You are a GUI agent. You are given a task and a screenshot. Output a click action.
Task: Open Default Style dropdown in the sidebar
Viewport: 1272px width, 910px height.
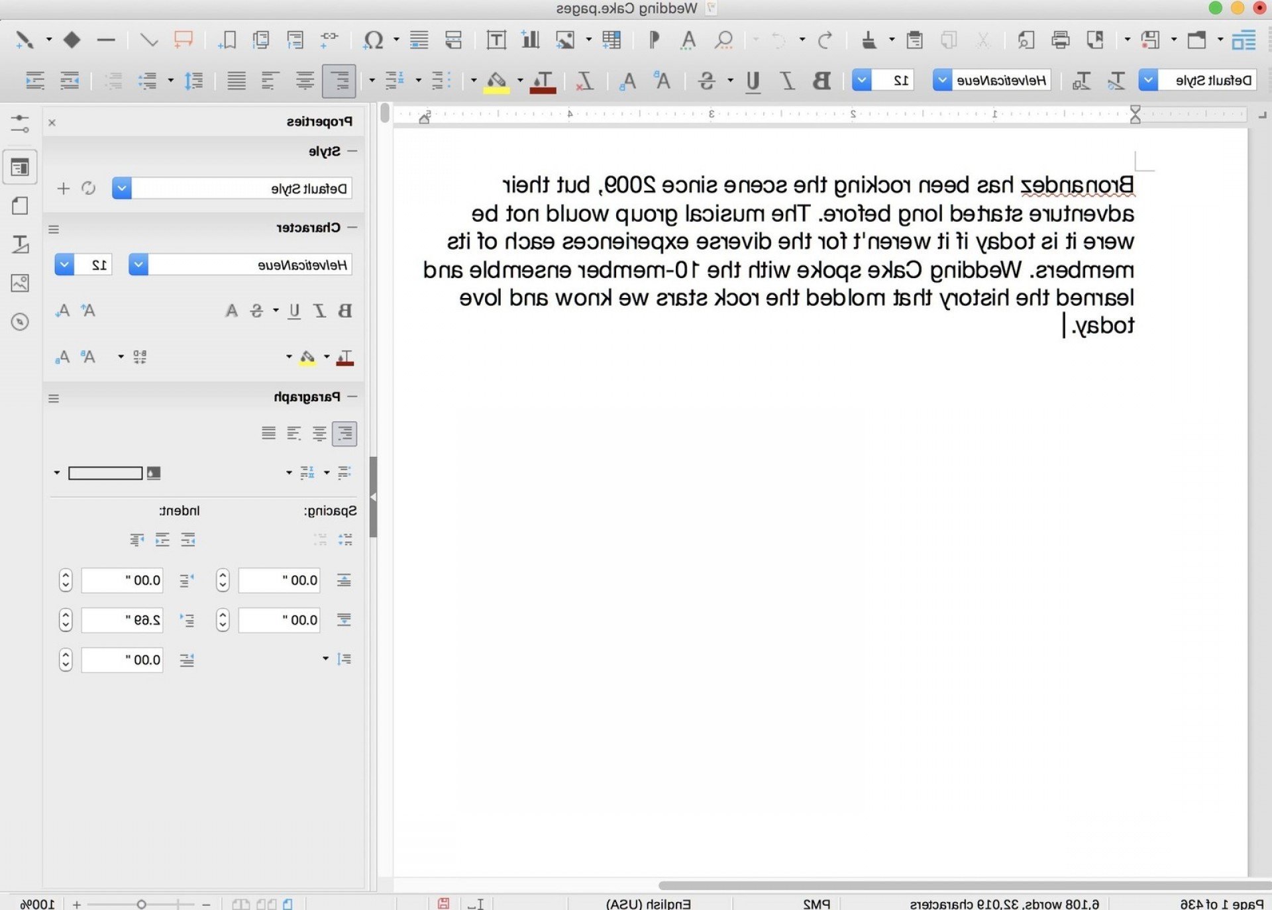[122, 189]
